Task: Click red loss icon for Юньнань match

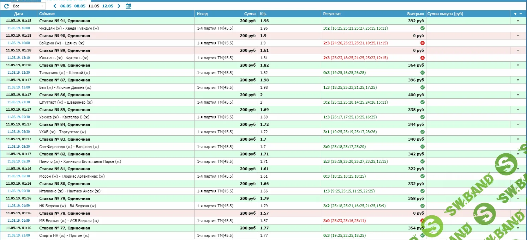Action: (423, 58)
